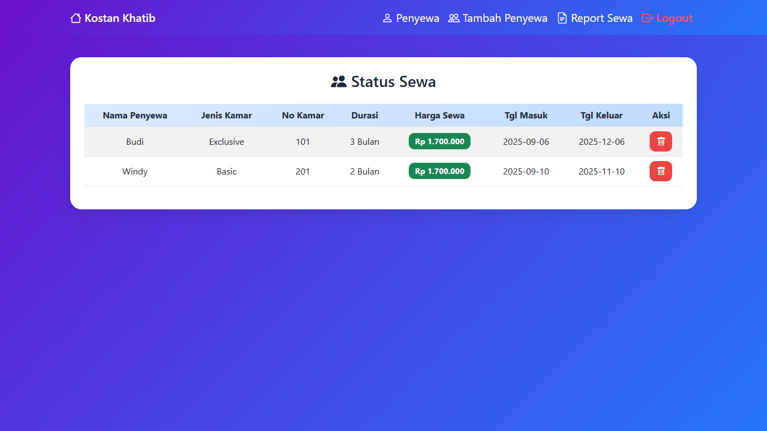Click the red logout arrow icon

point(647,19)
